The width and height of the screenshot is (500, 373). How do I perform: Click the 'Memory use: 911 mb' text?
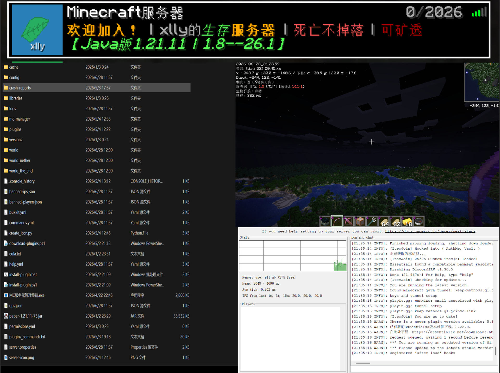269,277
